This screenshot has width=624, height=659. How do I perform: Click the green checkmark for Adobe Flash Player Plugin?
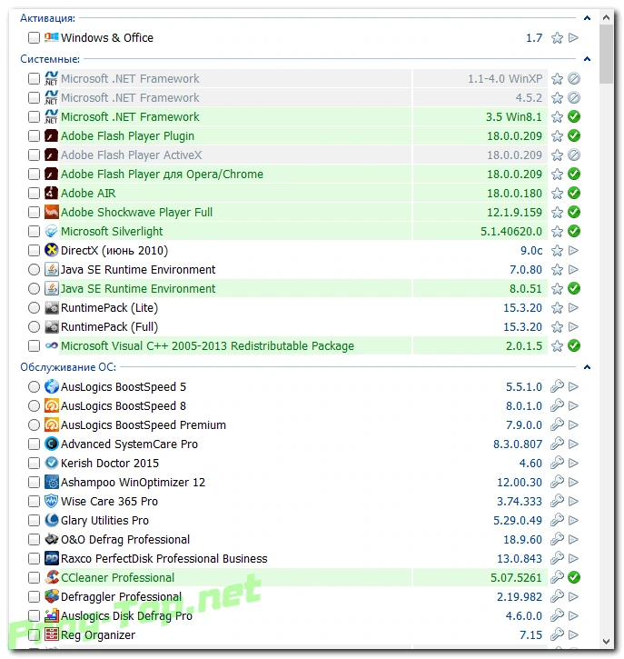(574, 135)
